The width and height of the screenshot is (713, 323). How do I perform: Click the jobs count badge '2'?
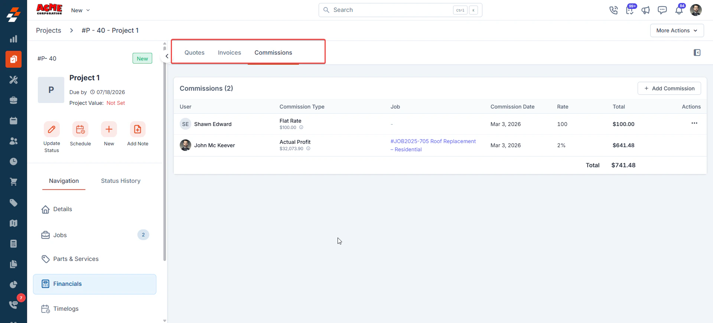click(143, 235)
